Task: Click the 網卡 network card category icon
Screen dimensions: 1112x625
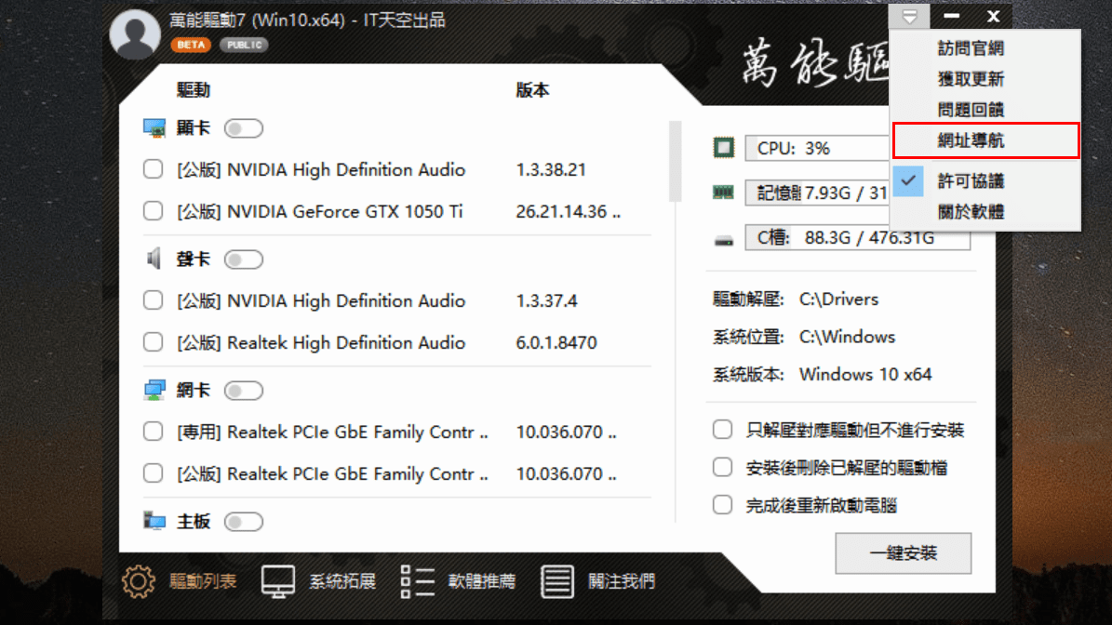Action: 154,390
